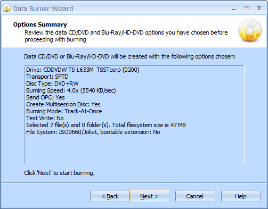
Task: Click the flaming disc logo icon
Action: [x=250, y=30]
